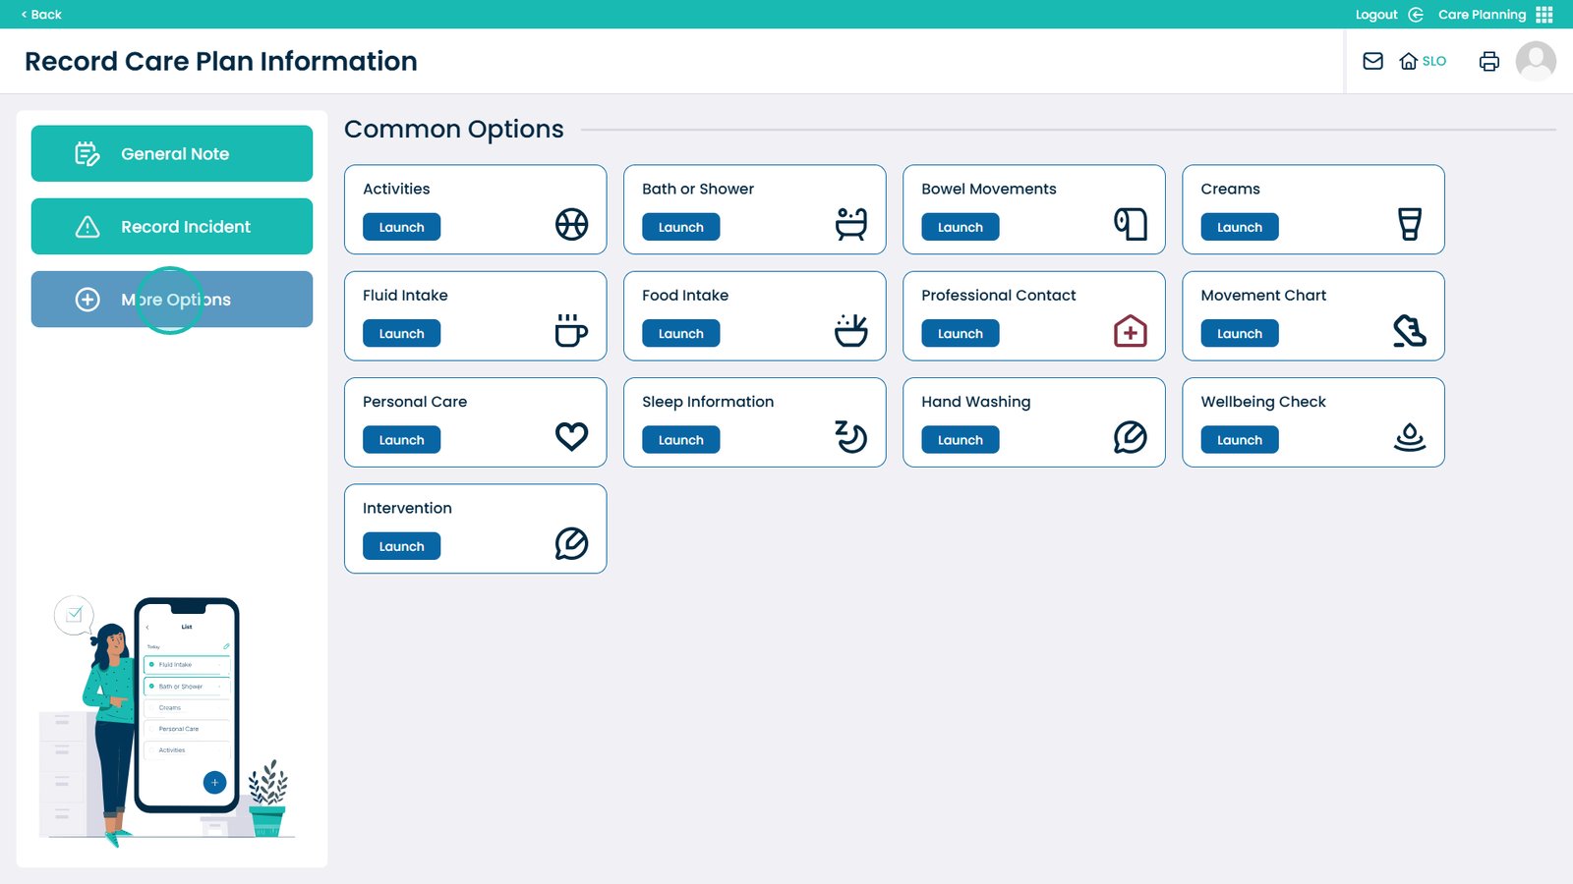
Task: Open the General Note option
Action: pyautogui.click(x=172, y=153)
